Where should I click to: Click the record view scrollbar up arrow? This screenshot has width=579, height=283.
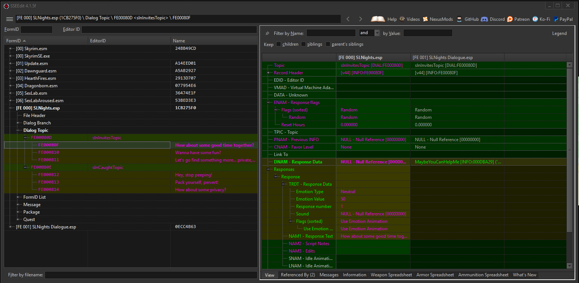(x=570, y=65)
